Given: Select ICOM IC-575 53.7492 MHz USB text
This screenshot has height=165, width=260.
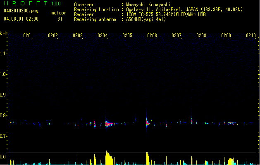Looking at the screenshot, I should 166,14.
